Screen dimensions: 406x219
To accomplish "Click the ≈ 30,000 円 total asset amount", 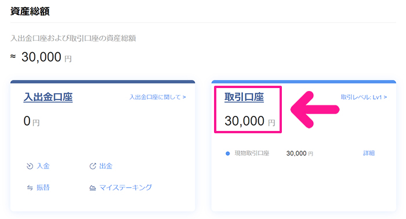I will [x=41, y=57].
